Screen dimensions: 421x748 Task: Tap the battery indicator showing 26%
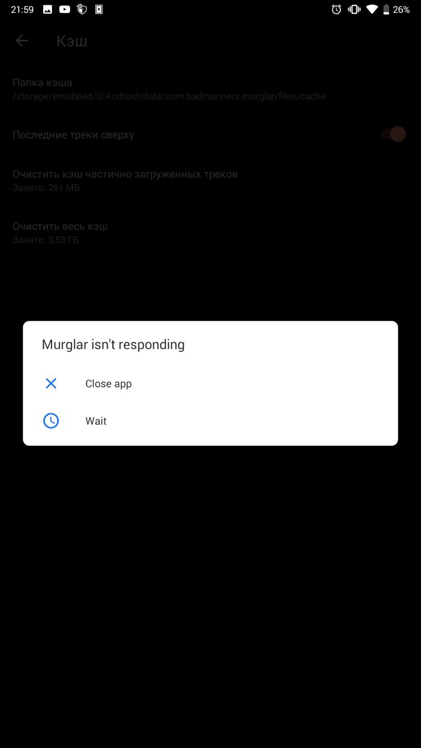point(396,9)
